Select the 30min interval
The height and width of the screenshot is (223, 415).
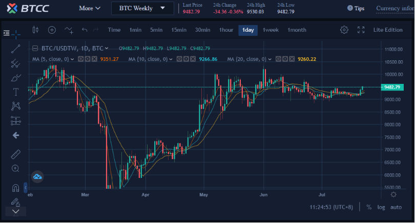(202, 30)
